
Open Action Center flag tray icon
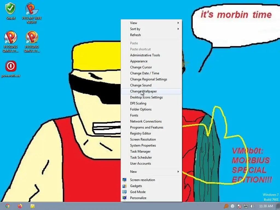click(x=239, y=206)
